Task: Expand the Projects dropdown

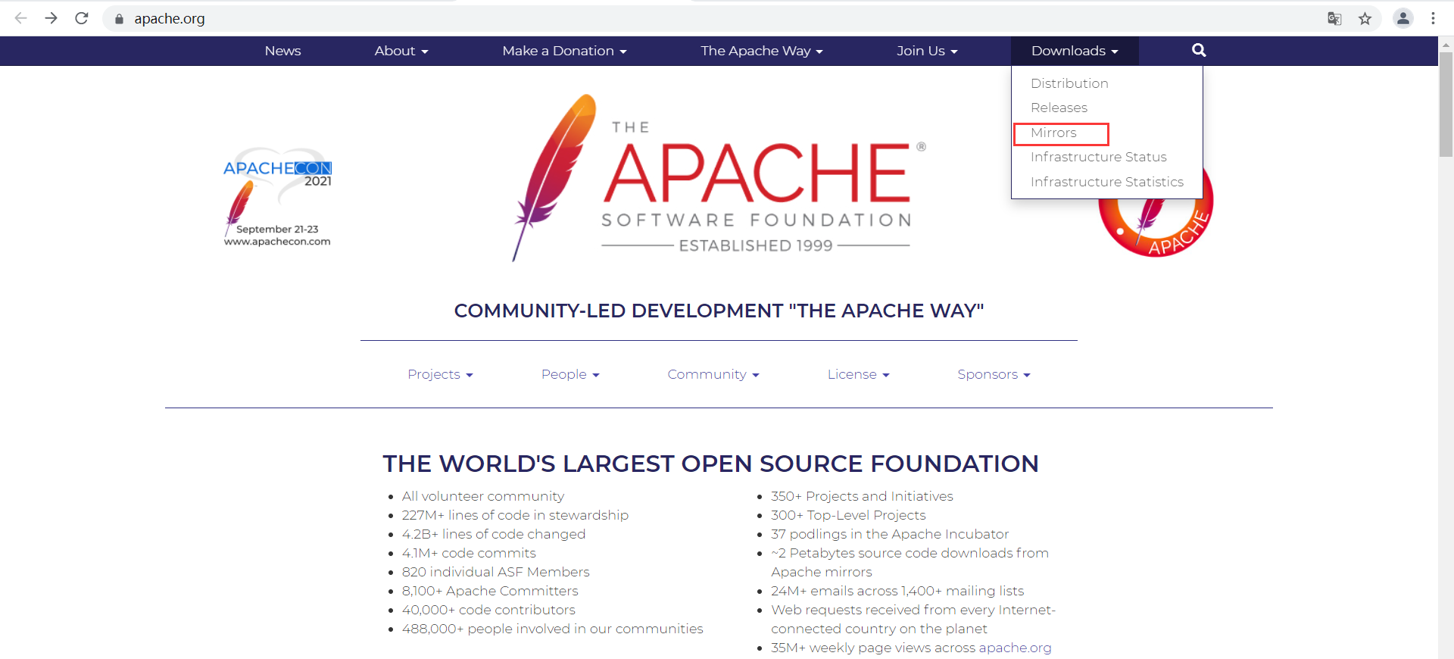Action: pyautogui.click(x=440, y=374)
